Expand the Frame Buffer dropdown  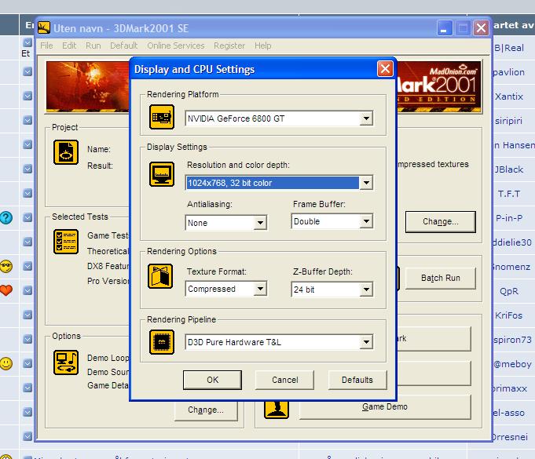pos(366,221)
